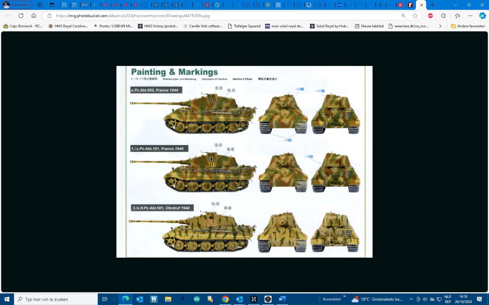Open the round R app on taskbar
This screenshot has width=489, height=305.
tap(268, 299)
